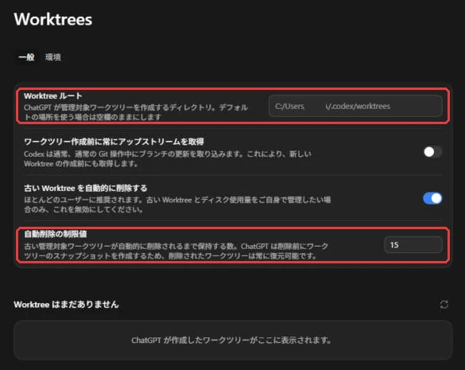Open the 環境 tab
The height and width of the screenshot is (370, 465).
[x=53, y=57]
